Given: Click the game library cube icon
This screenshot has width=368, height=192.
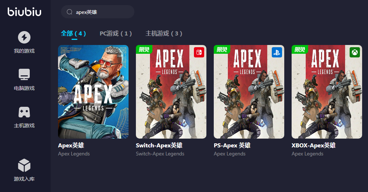Looking at the screenshot, I should [x=24, y=165].
